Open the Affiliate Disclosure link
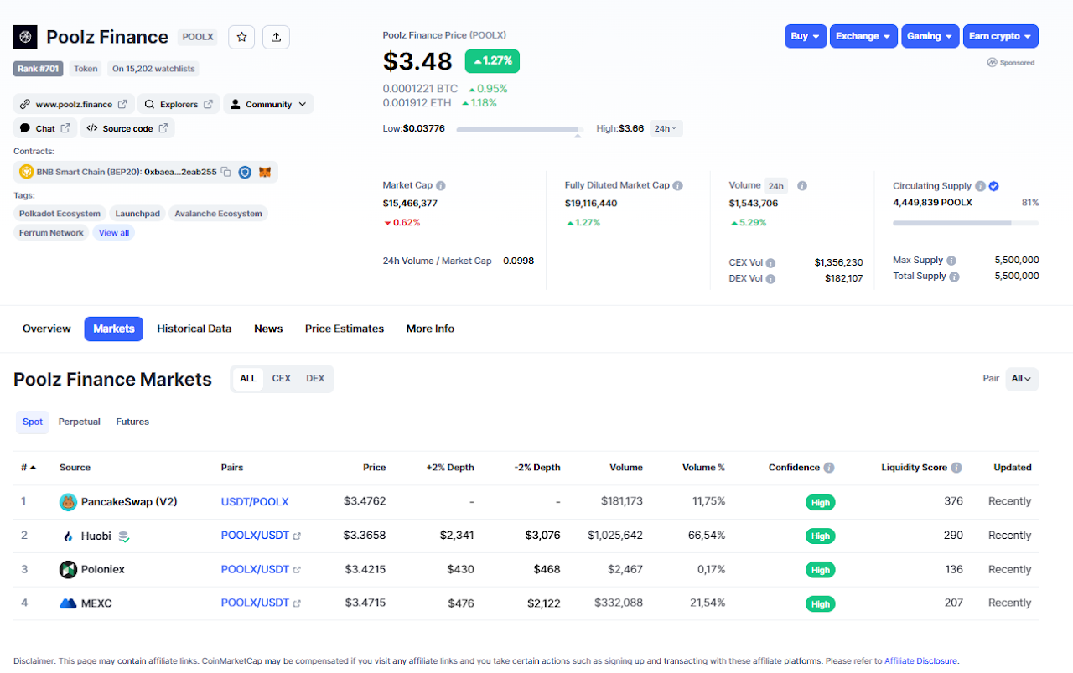Screen dimensions: 1073x673 pyautogui.click(x=920, y=661)
